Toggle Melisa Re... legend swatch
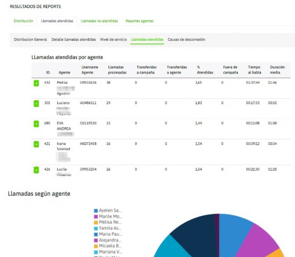Screen dimensions: 295x257 click(96, 222)
